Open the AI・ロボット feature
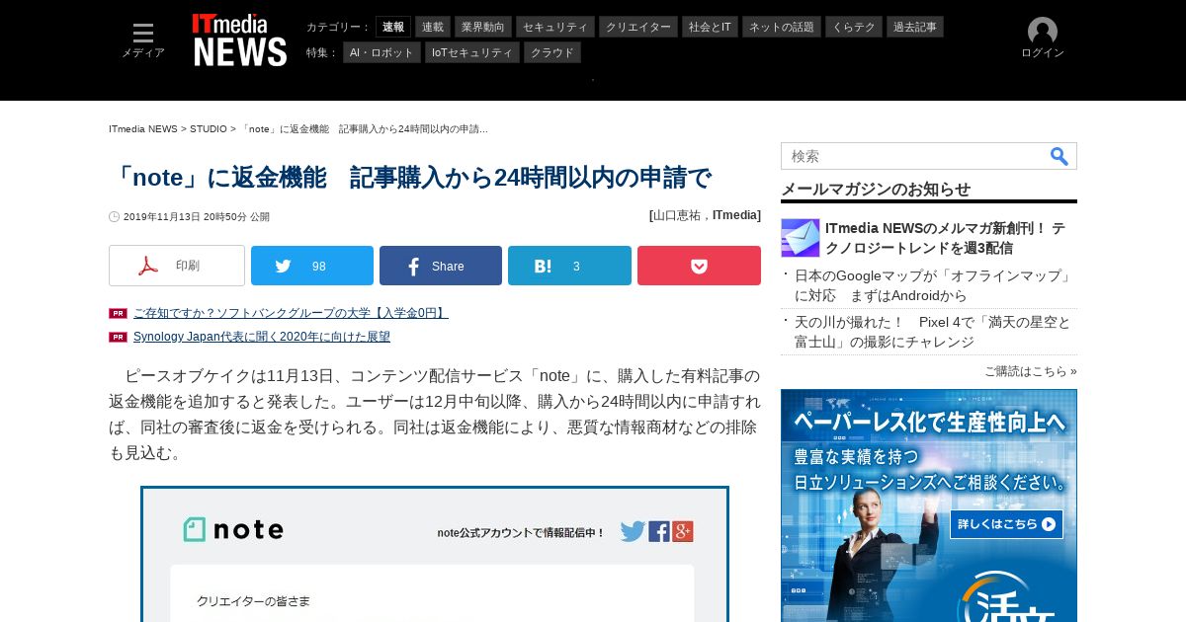Screen dimensions: 1186x622 click(x=381, y=52)
